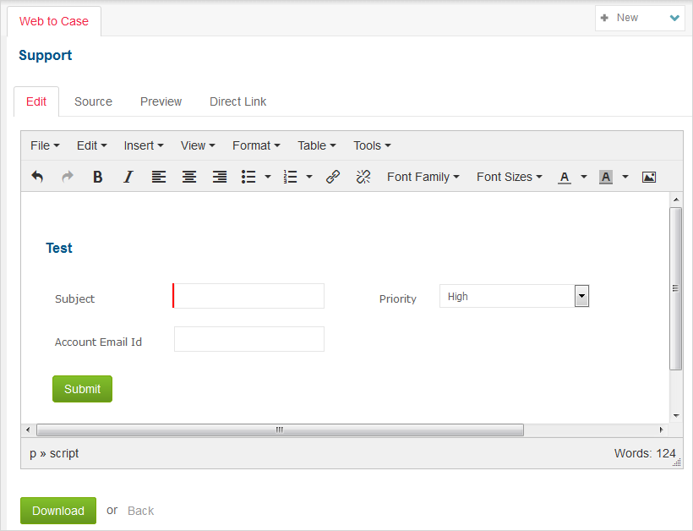Select the Web to Case tab
This screenshot has width=693, height=531.
(x=54, y=21)
